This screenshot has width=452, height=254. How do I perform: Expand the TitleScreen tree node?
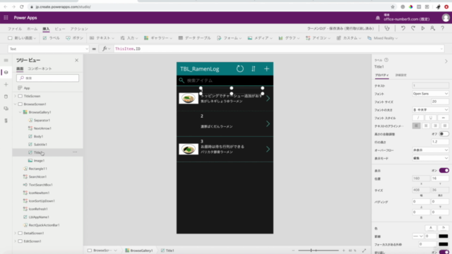click(16, 96)
